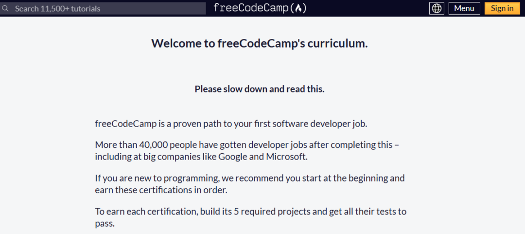525x234 pixels.
Task: Click the earn these certifications in order line
Action: [161, 190]
